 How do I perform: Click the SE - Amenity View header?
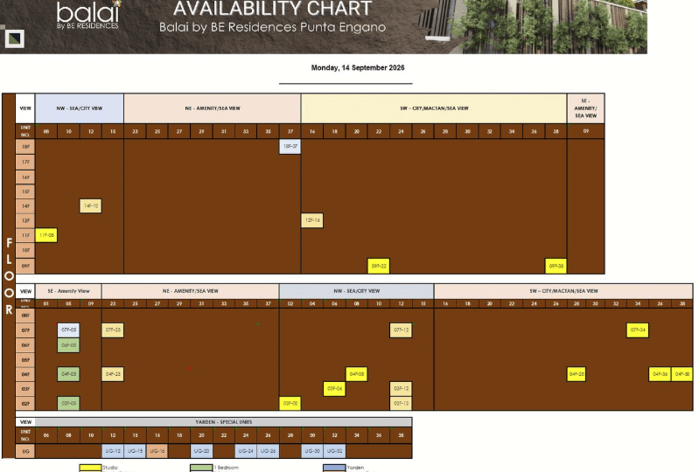point(68,291)
